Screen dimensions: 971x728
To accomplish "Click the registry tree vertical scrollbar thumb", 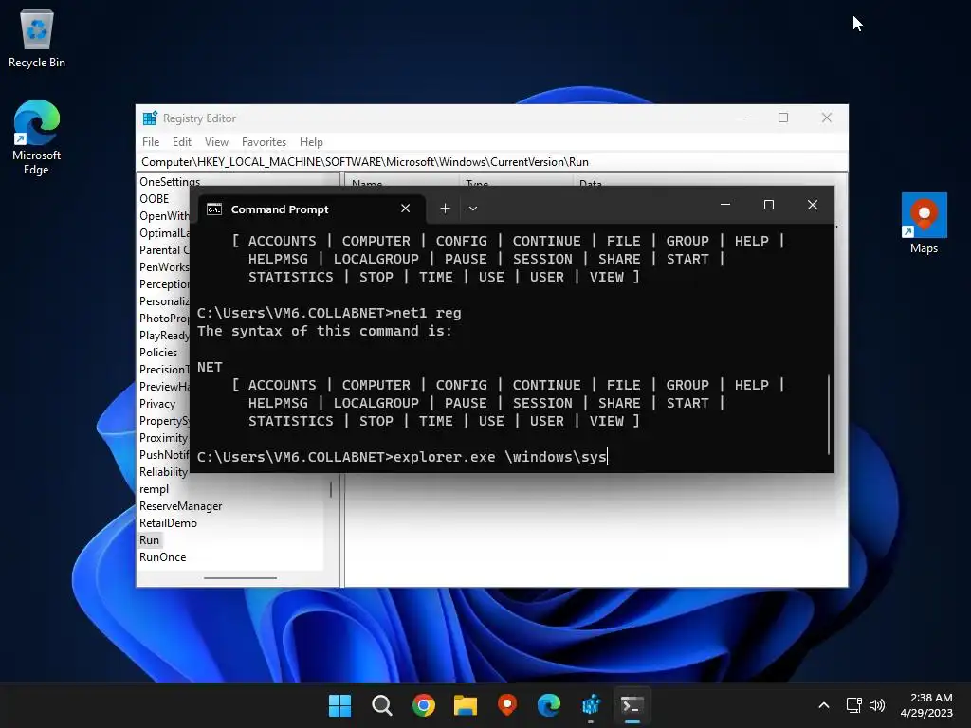I will [x=331, y=489].
